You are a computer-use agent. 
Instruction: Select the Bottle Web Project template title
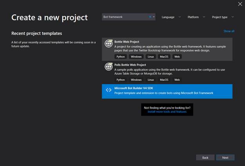(x=127, y=42)
